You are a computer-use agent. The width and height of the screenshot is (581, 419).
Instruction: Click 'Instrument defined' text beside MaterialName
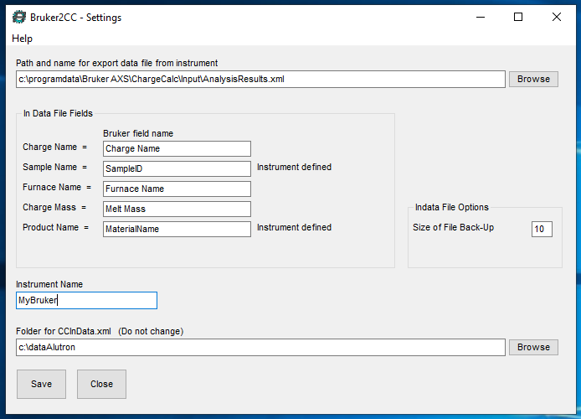pos(294,227)
